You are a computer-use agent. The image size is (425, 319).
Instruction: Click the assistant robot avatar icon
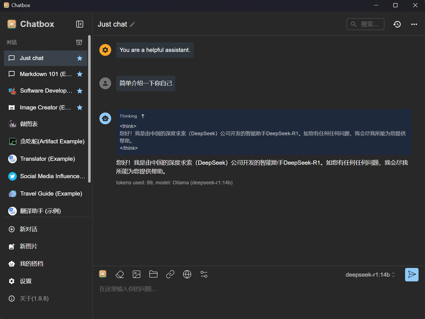105,118
